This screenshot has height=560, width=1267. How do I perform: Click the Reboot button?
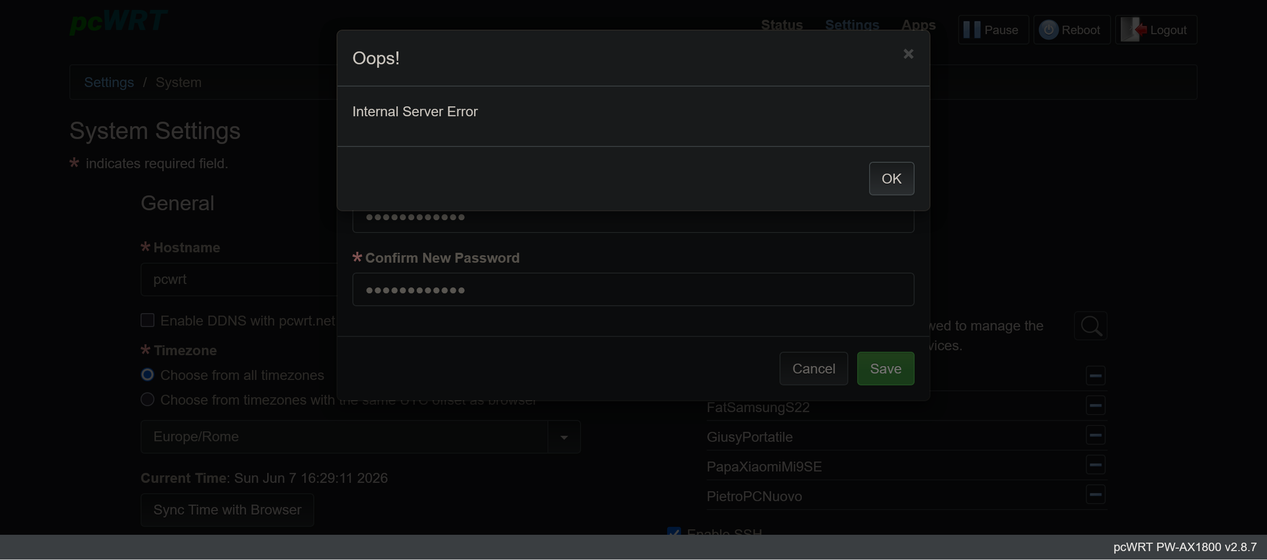[1072, 30]
